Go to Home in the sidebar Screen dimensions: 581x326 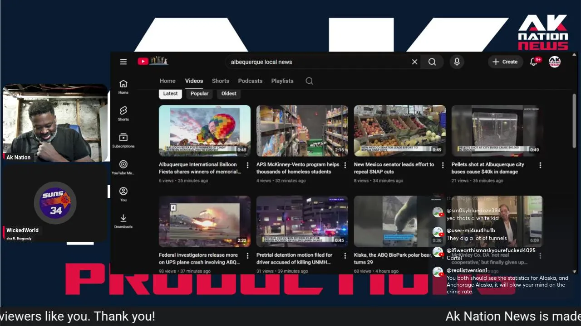point(123,86)
